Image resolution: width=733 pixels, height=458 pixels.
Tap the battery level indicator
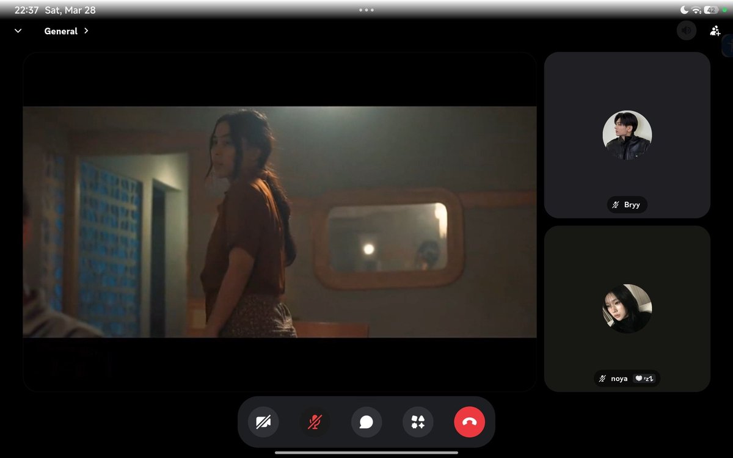click(710, 10)
